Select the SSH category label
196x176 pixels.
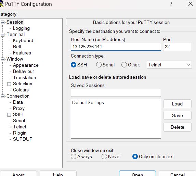[18, 114]
